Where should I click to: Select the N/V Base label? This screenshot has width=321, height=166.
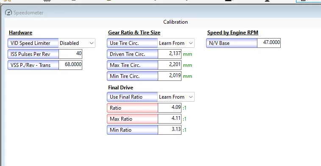coord(232,43)
